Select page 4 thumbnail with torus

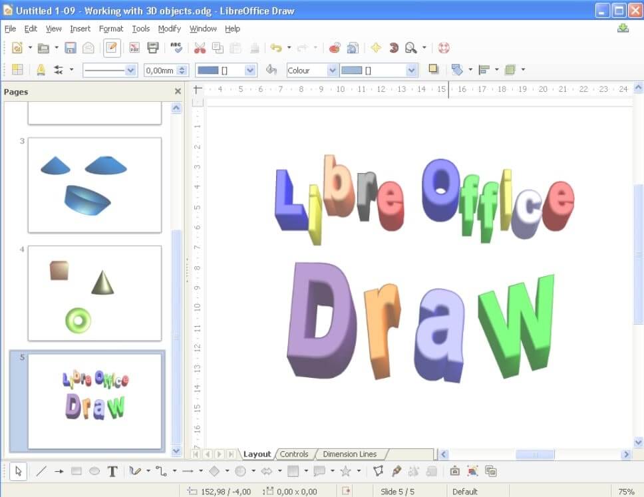pyautogui.click(x=94, y=293)
